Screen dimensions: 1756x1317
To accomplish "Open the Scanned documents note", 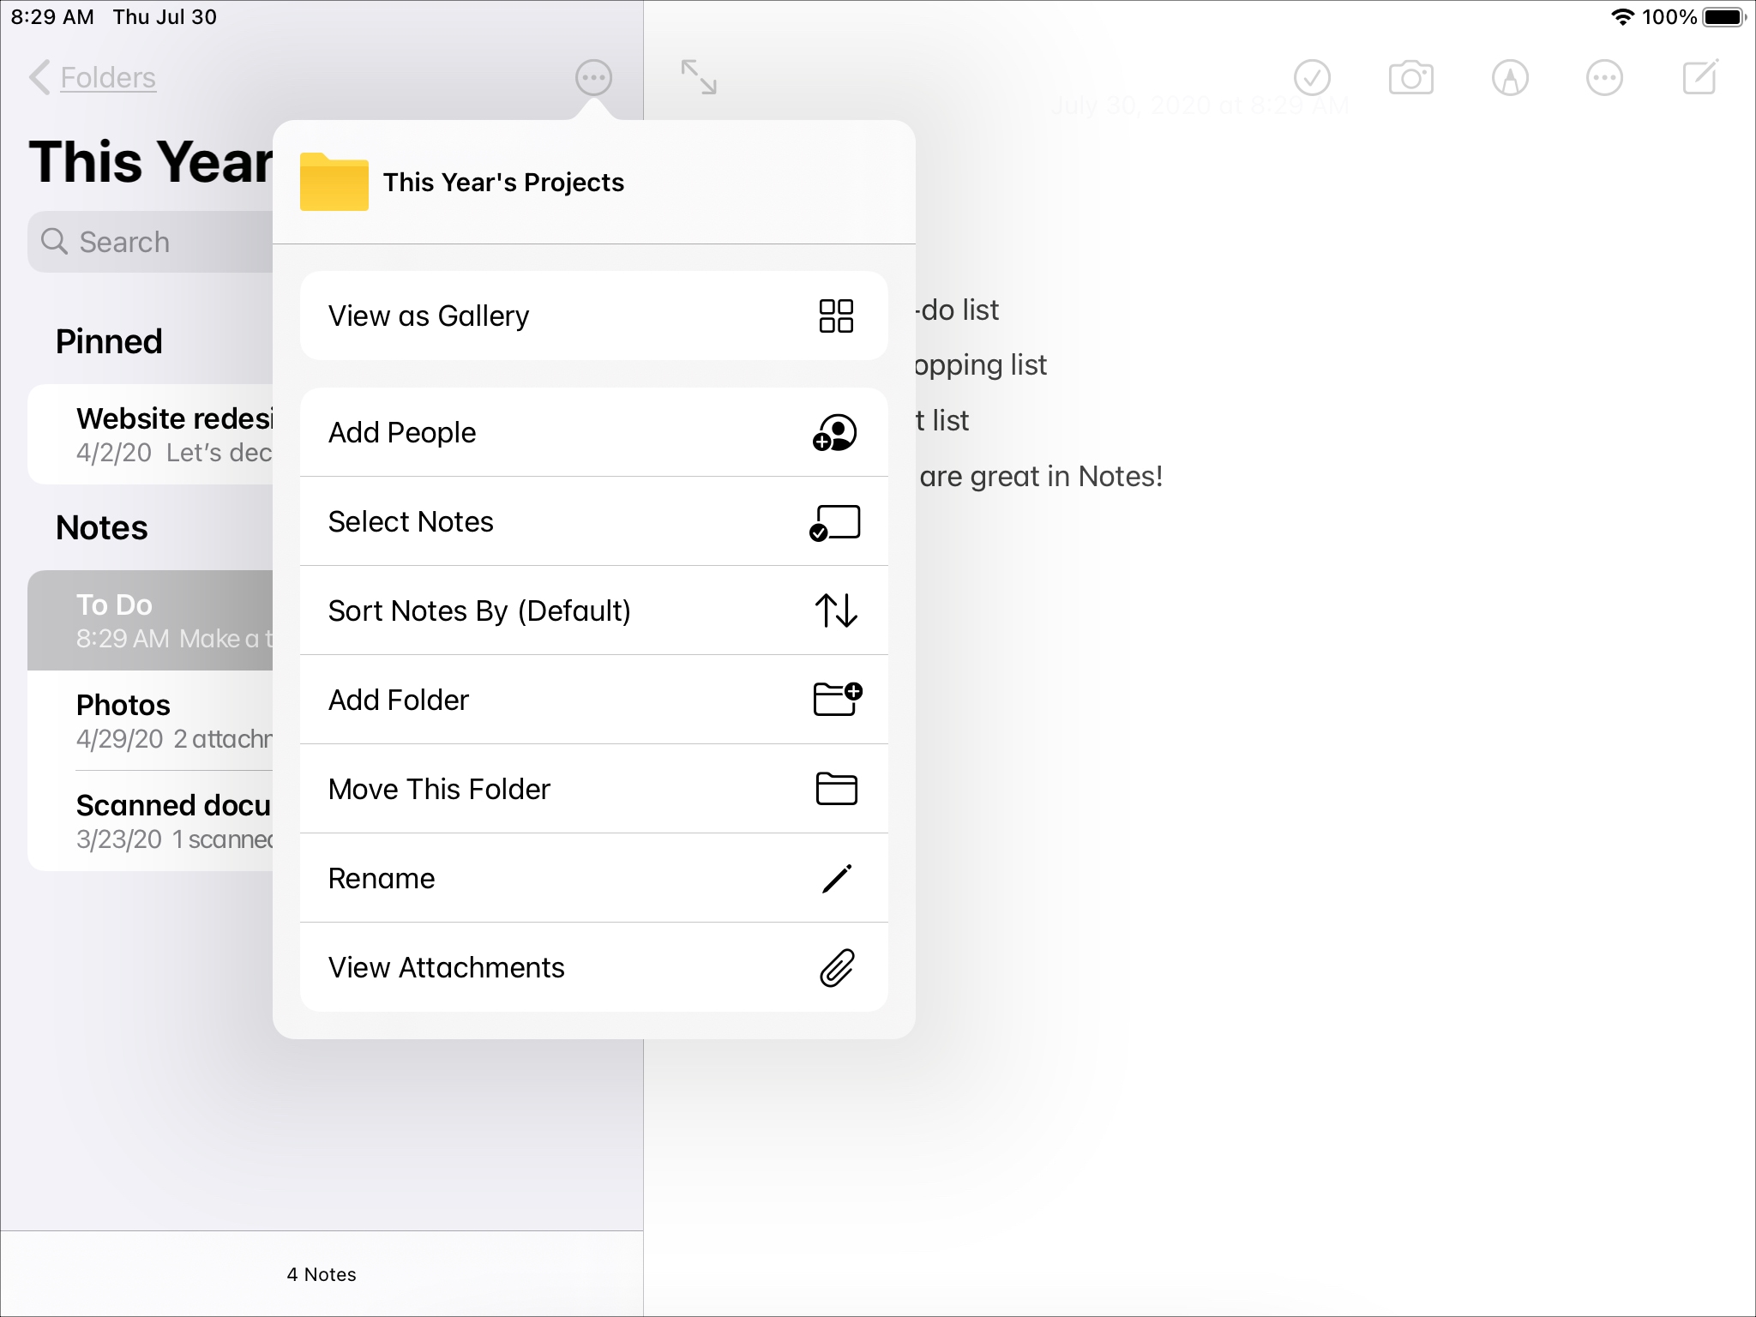I will [150, 821].
